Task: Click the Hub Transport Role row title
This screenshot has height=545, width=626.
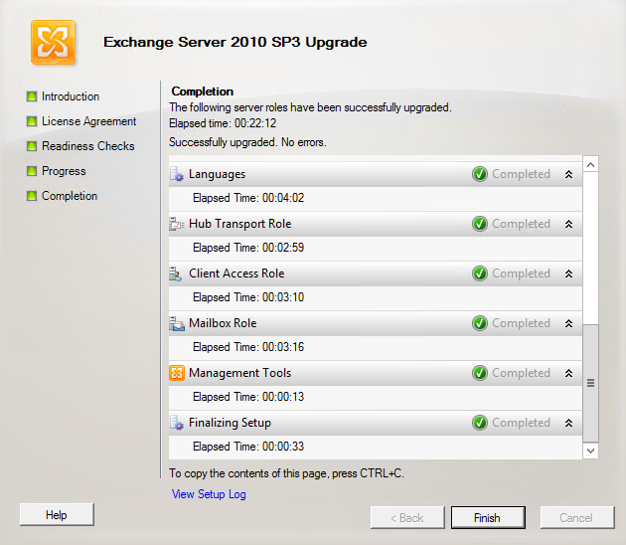Action: coord(239,224)
